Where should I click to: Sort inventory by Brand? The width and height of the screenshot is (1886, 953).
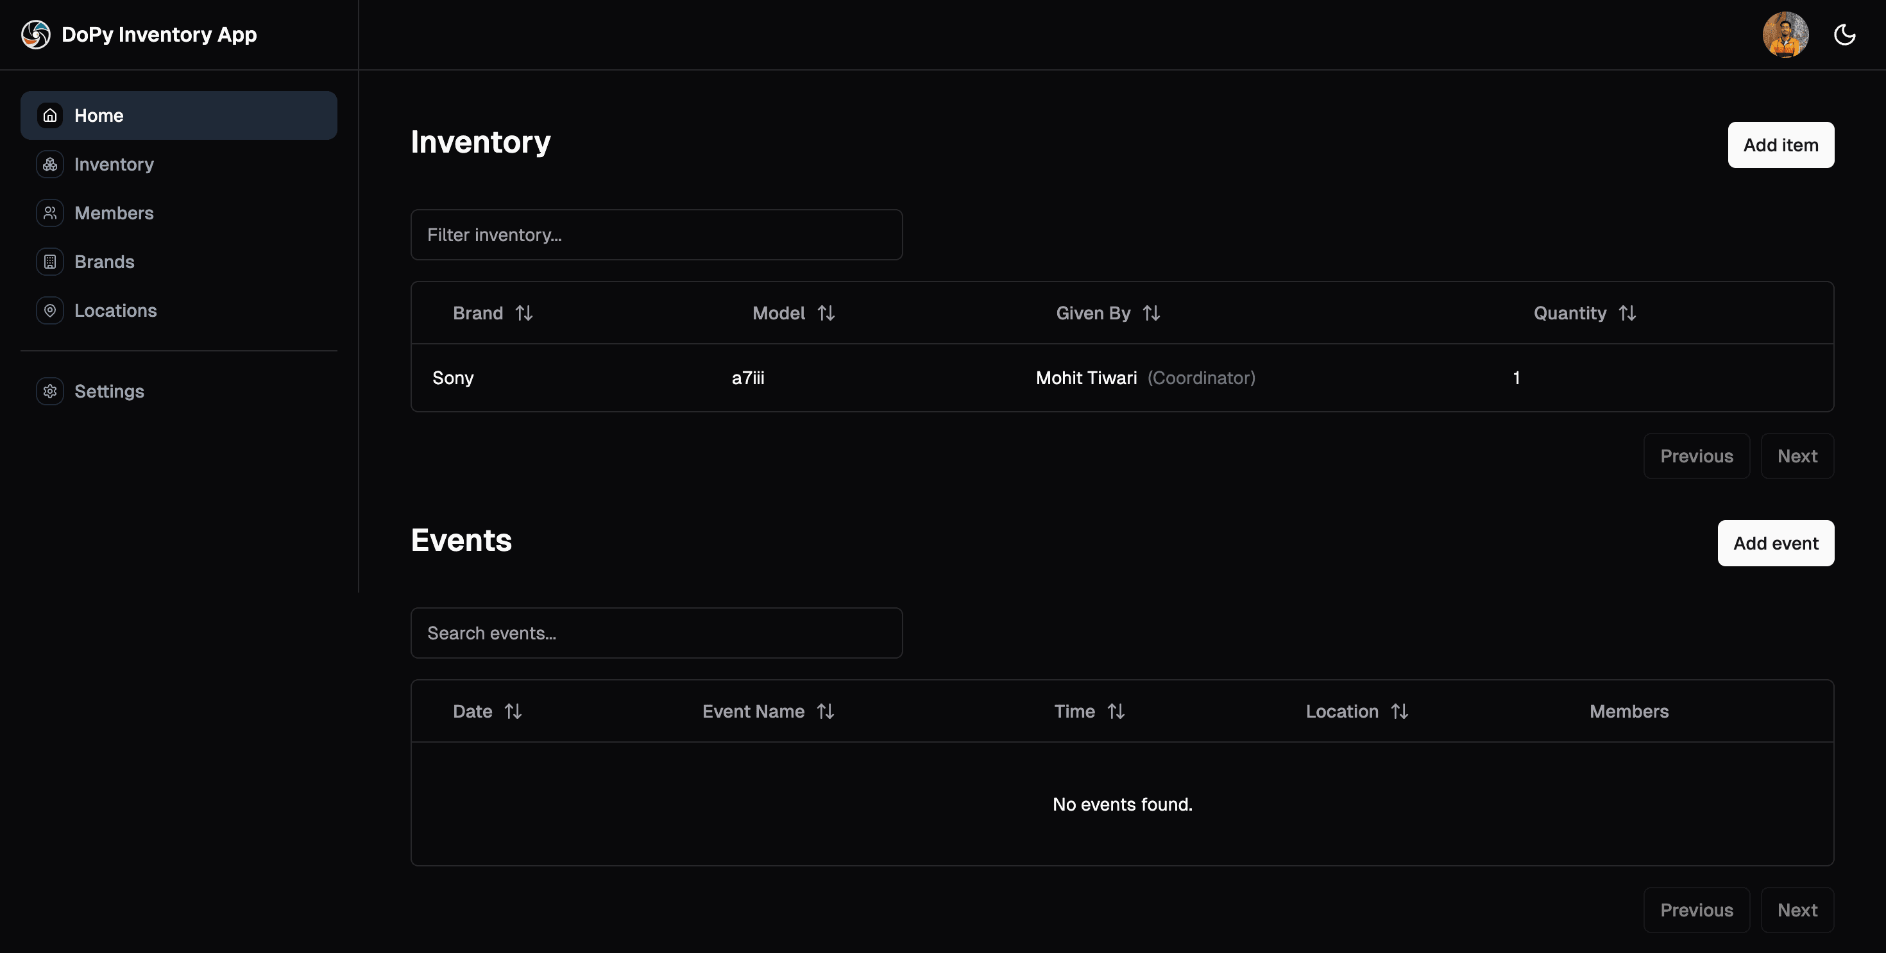524,312
